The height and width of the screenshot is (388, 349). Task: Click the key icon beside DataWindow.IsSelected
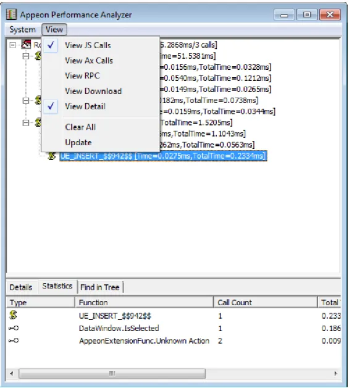(x=14, y=328)
